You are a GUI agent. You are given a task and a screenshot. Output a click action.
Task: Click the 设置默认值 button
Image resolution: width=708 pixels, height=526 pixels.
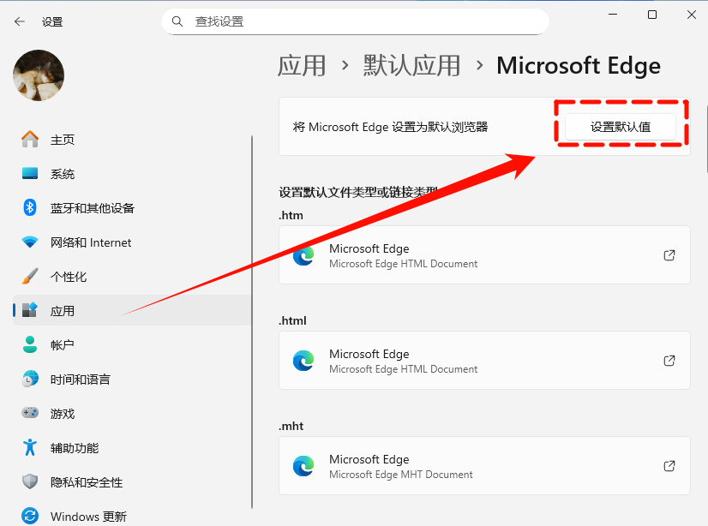point(621,127)
